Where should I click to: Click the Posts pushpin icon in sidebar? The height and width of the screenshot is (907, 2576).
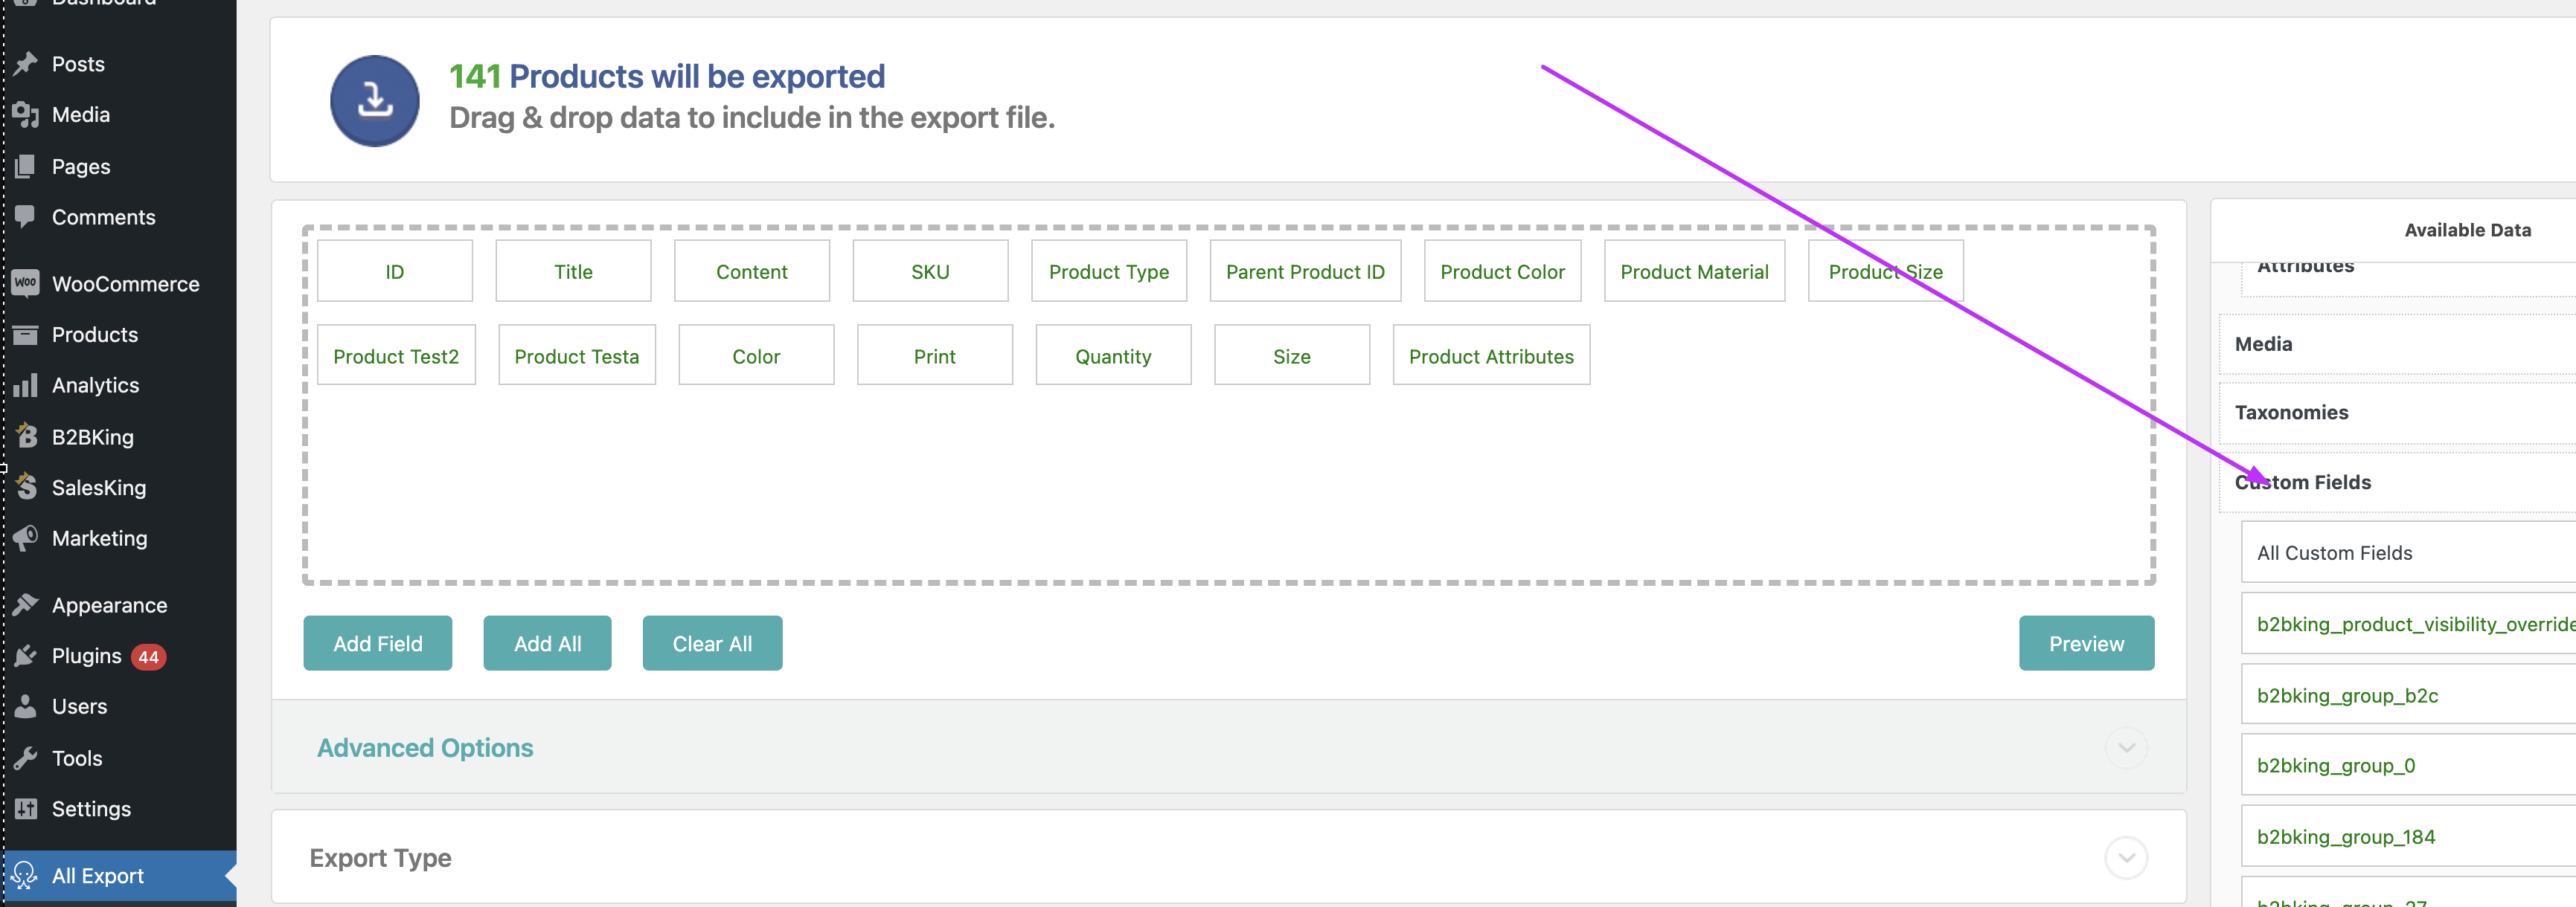tap(26, 64)
